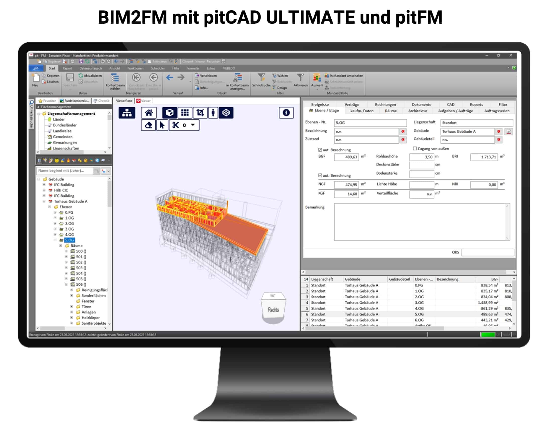Click the grid view icon in viewer

pos(185,113)
